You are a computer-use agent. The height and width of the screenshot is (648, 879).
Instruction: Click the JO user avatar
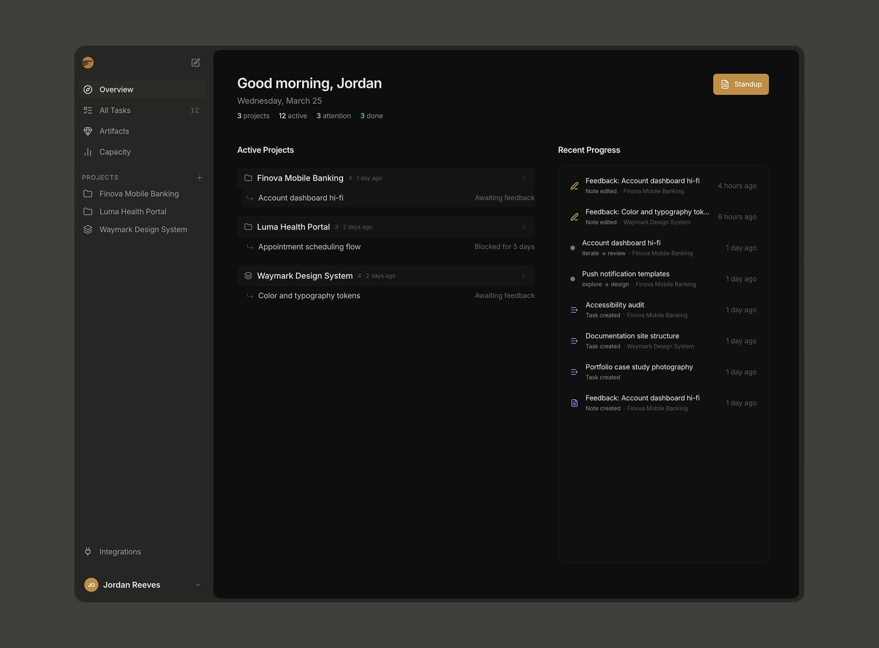(91, 585)
